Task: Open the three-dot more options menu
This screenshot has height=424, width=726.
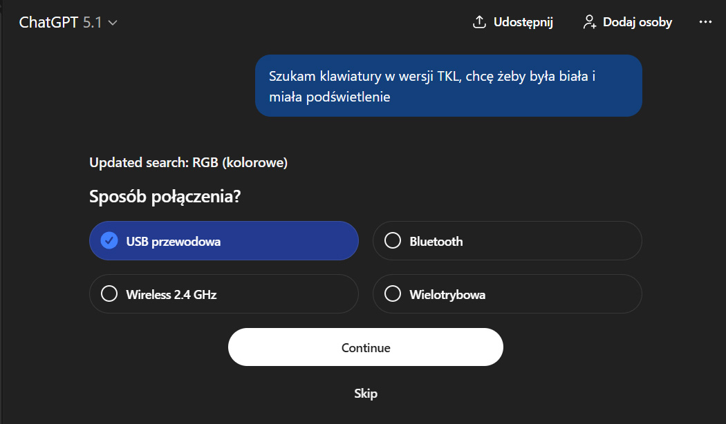Action: tap(705, 22)
